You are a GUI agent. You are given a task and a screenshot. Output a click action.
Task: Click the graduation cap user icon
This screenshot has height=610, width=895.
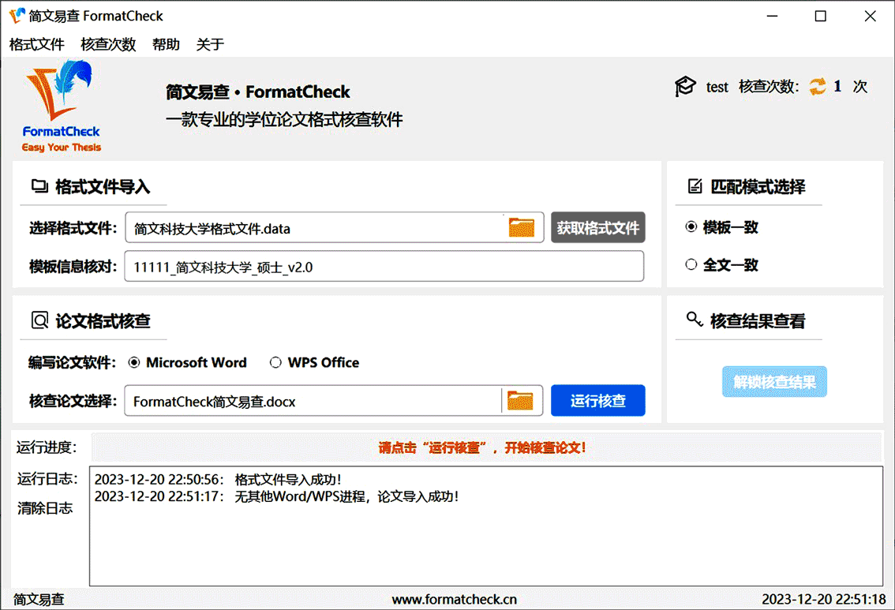pos(685,86)
